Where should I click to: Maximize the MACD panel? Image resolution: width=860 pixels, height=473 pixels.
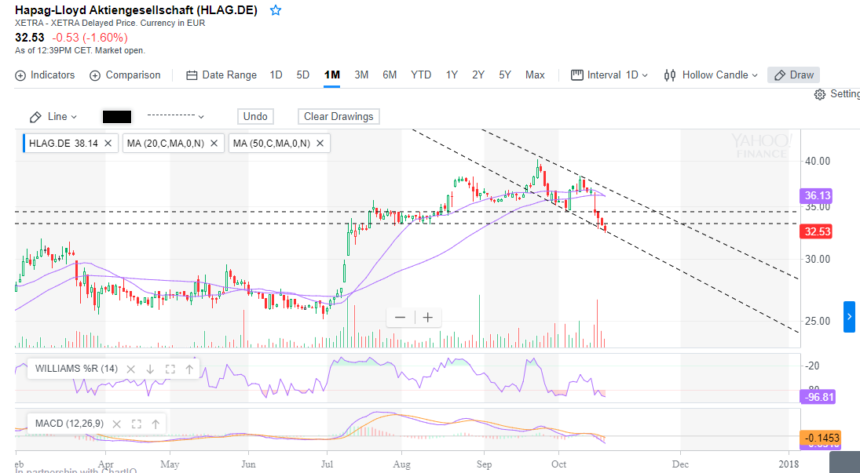(x=136, y=424)
